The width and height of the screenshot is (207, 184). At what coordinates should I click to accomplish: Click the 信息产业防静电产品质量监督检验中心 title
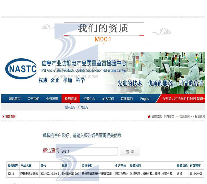(x=84, y=63)
